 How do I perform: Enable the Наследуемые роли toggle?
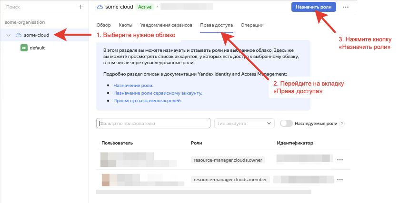[x=286, y=124]
